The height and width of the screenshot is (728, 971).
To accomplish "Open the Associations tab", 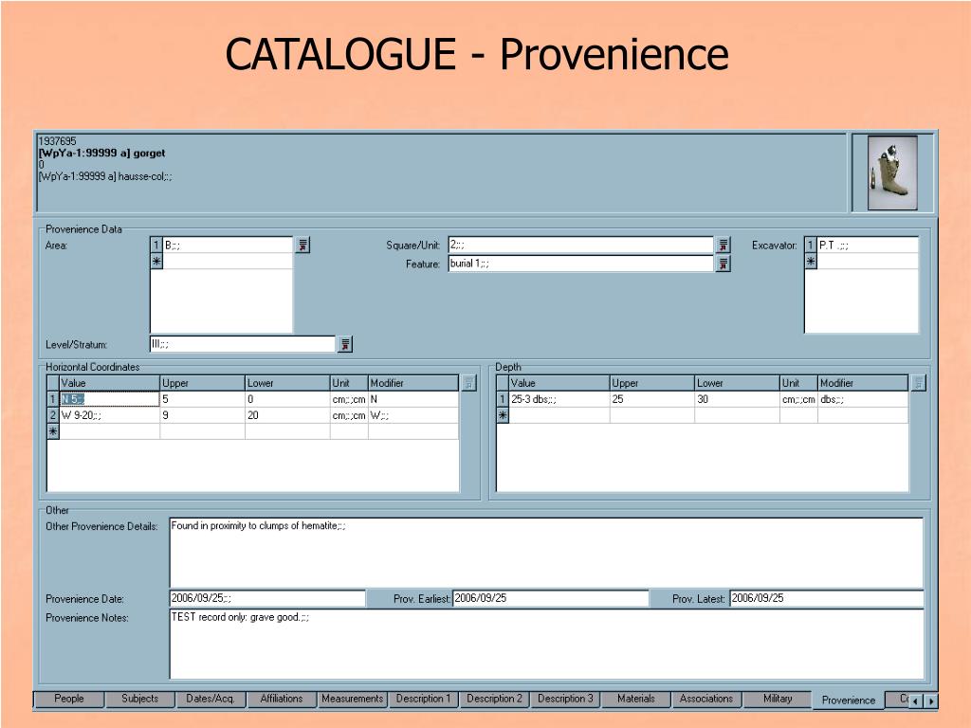I will (706, 699).
